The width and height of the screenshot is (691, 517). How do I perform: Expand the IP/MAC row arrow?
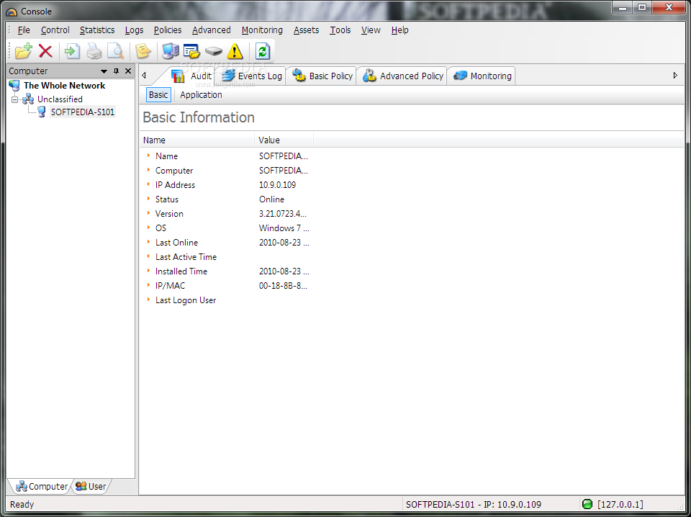point(148,285)
